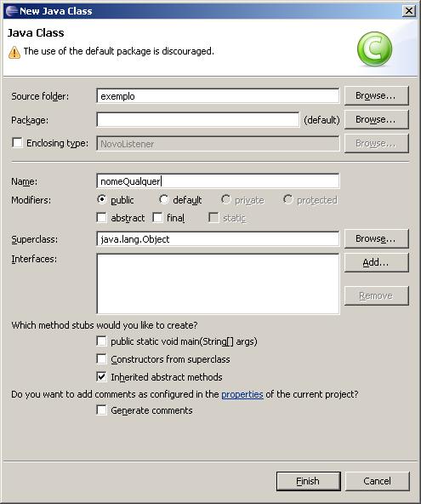Enable the Enclosing type checkbox
The image size is (421, 504).
click(17, 143)
